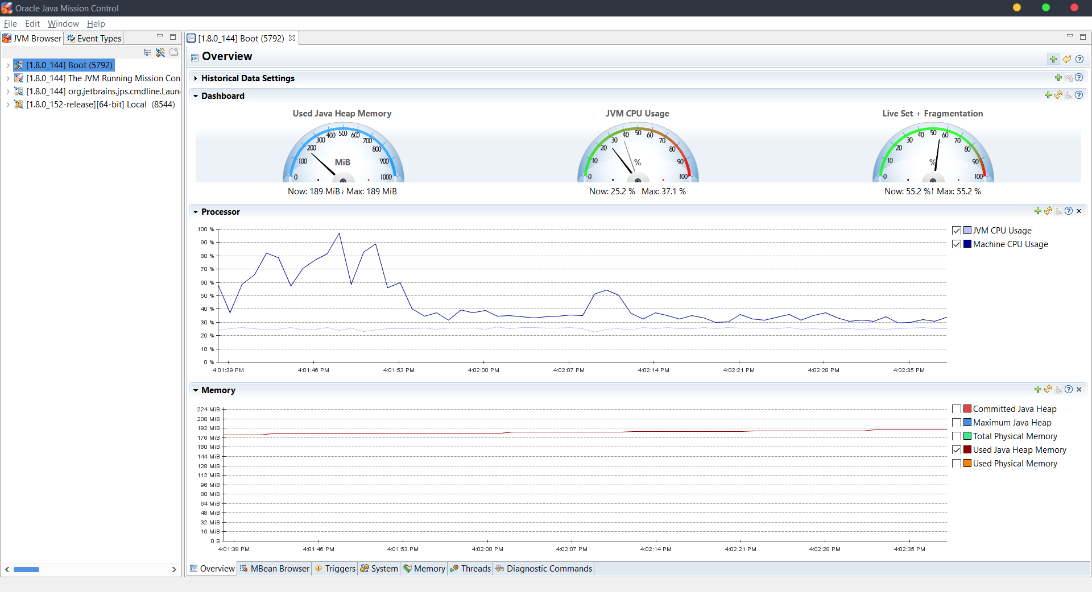The height and width of the screenshot is (592, 1092).
Task: Click refresh arrows icon in Processor section
Action: pyautogui.click(x=1048, y=211)
